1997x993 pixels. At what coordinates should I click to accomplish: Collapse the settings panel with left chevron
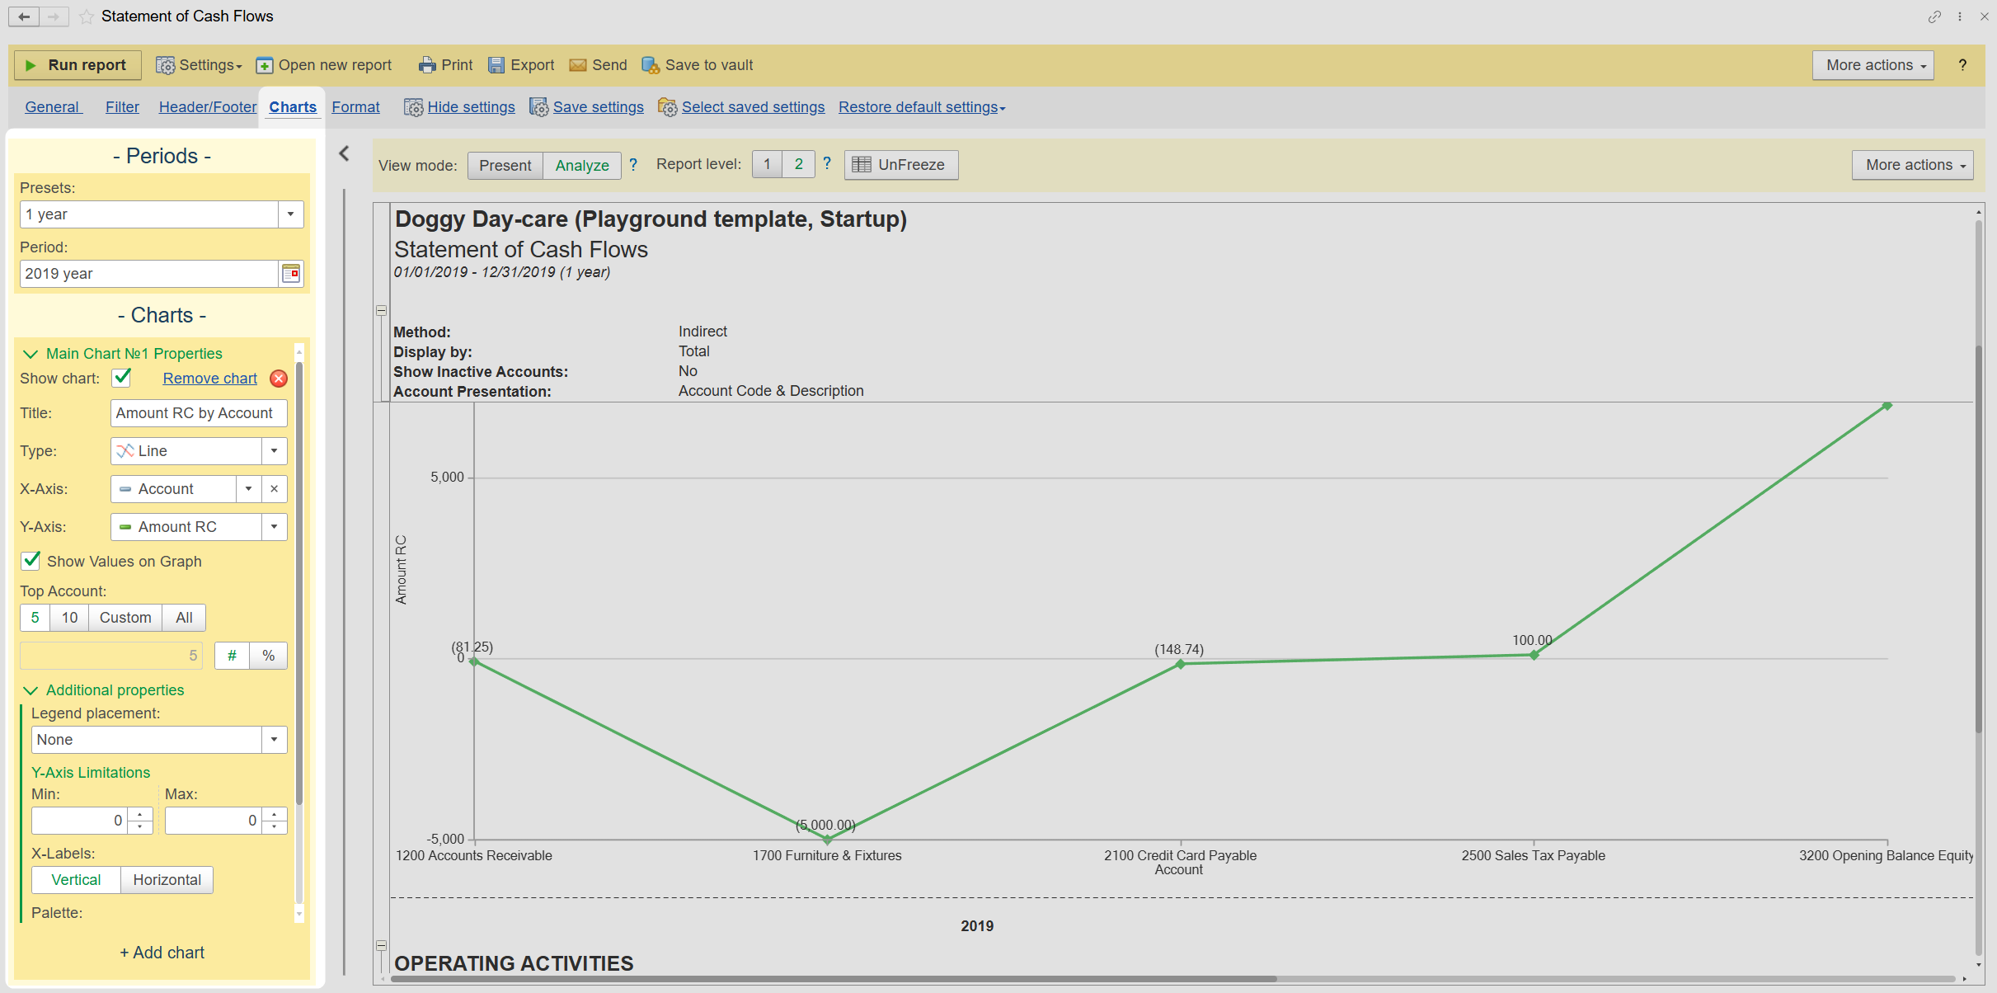click(345, 154)
